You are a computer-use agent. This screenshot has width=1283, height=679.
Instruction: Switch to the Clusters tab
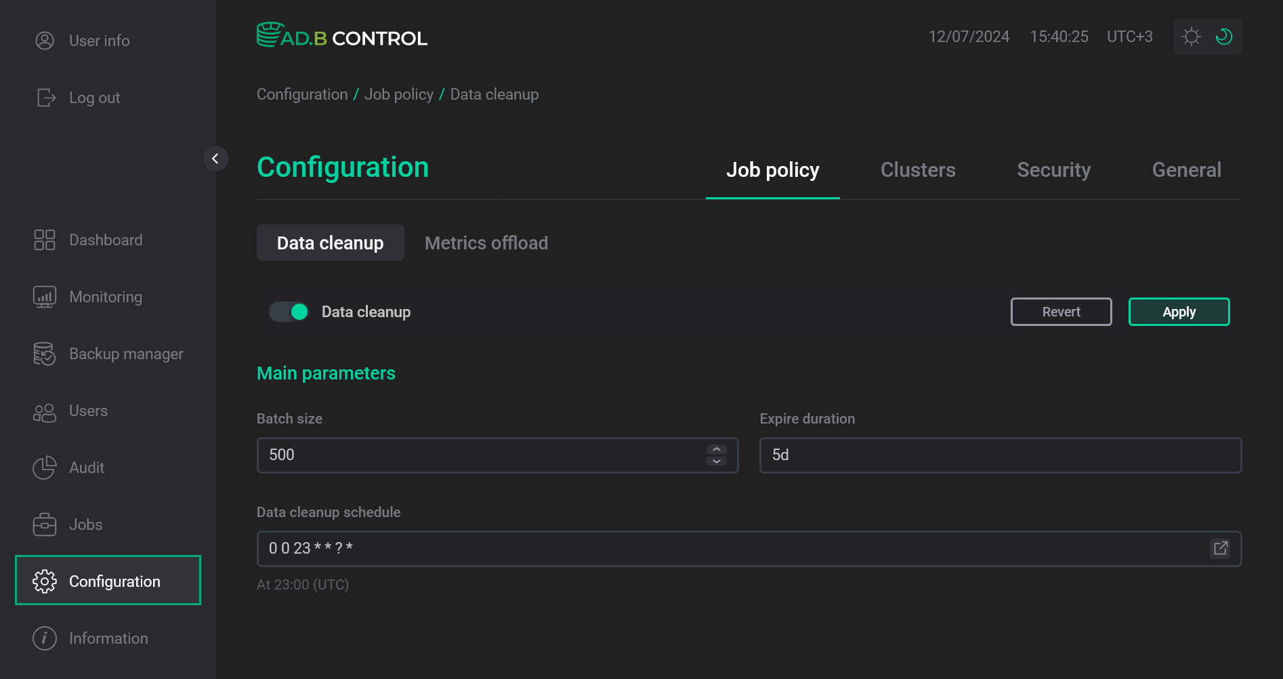(x=918, y=170)
